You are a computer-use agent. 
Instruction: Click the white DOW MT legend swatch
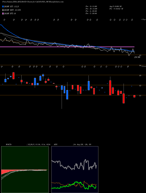click(x=3, y=10)
